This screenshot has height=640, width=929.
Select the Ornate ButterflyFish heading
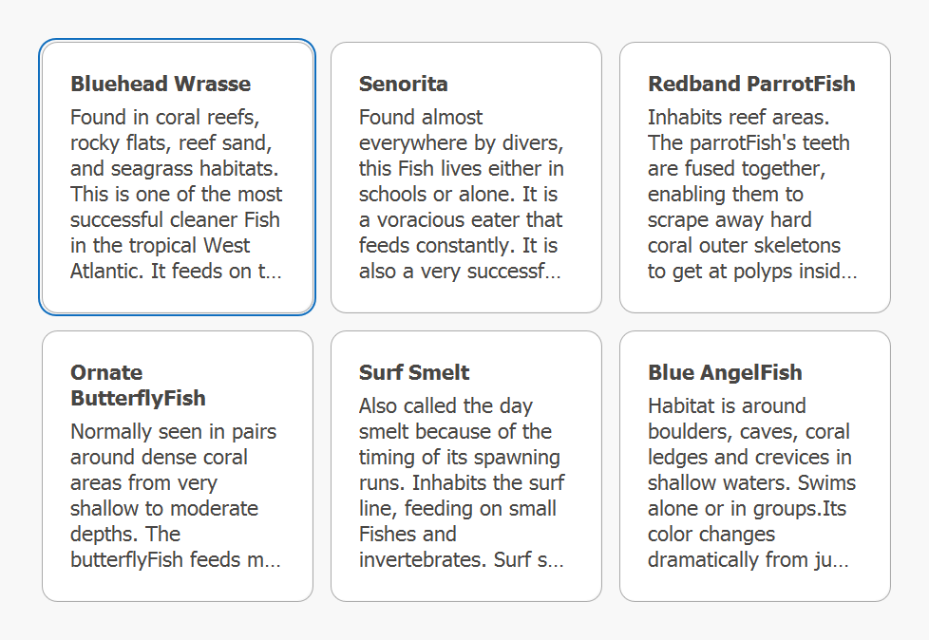click(x=138, y=385)
